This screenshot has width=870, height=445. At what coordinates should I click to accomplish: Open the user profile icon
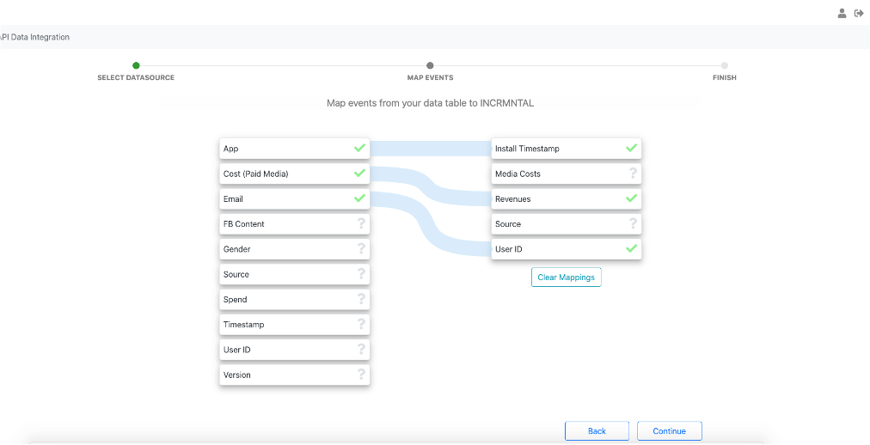coord(842,13)
